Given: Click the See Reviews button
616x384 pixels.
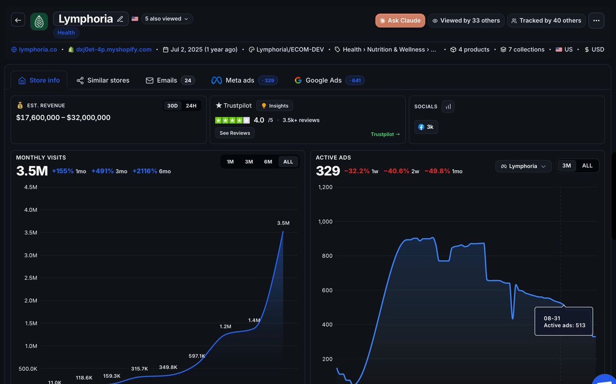Looking at the screenshot, I should pos(235,133).
